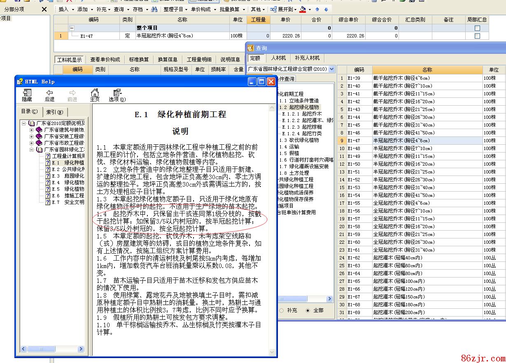
Task: Click the 后退 (Back) arrow in HTML Help
Action: tap(49, 95)
